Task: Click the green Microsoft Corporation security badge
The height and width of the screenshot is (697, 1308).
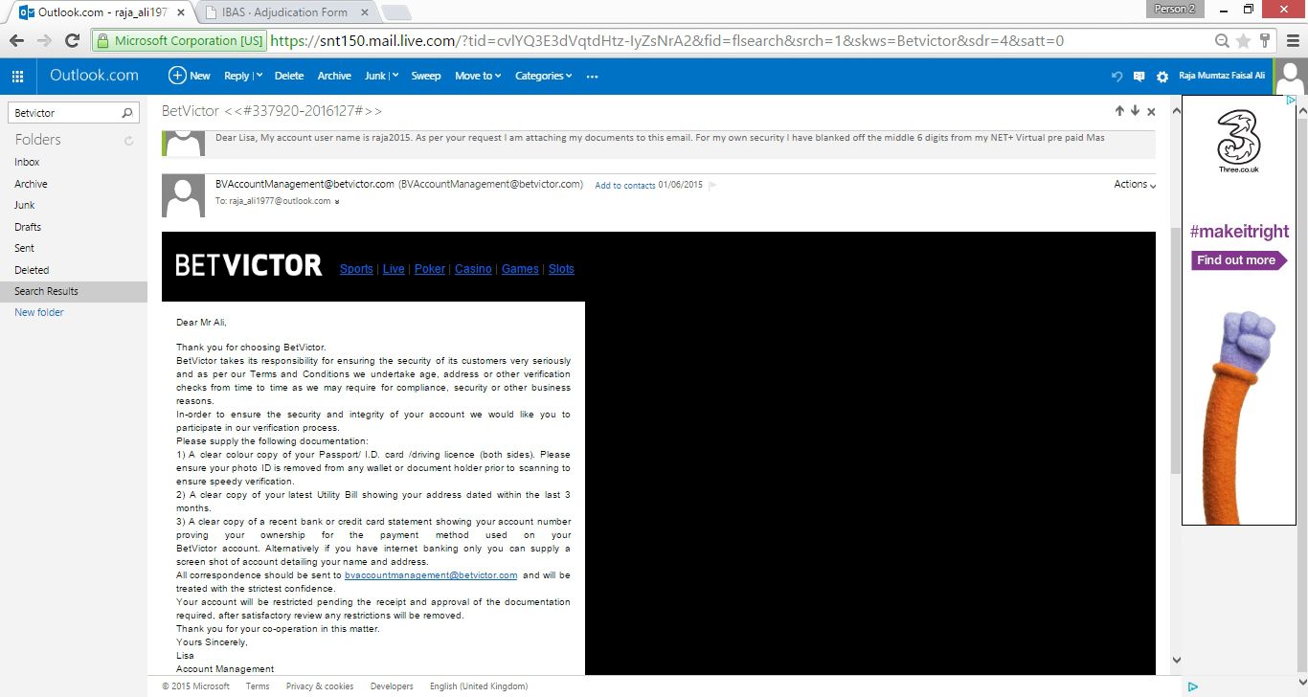Action: 180,41
